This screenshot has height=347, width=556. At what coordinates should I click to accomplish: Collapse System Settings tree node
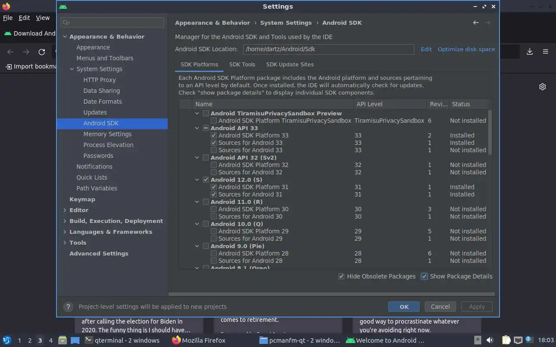[x=72, y=69]
